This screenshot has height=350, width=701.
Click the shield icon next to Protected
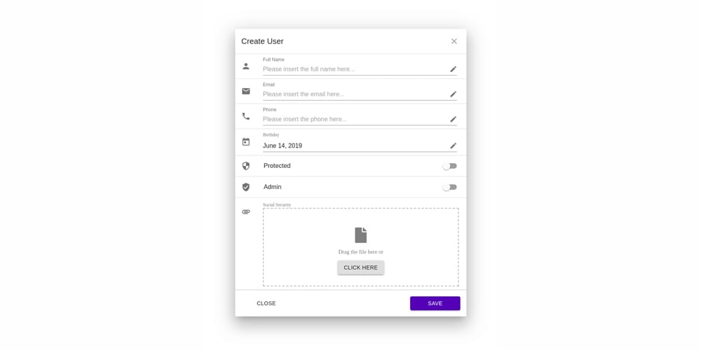pyautogui.click(x=246, y=166)
